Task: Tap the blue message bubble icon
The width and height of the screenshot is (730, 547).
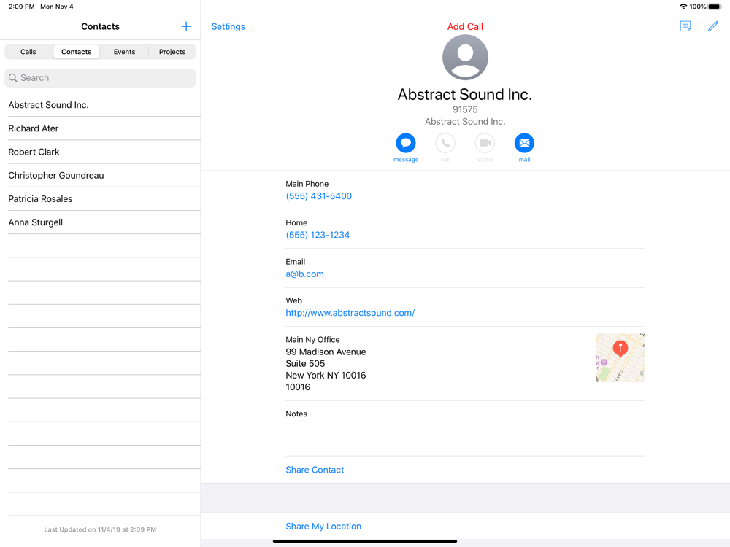Action: click(406, 143)
